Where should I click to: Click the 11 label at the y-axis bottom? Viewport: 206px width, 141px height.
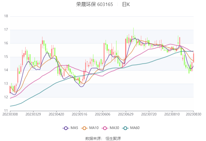click(6, 111)
